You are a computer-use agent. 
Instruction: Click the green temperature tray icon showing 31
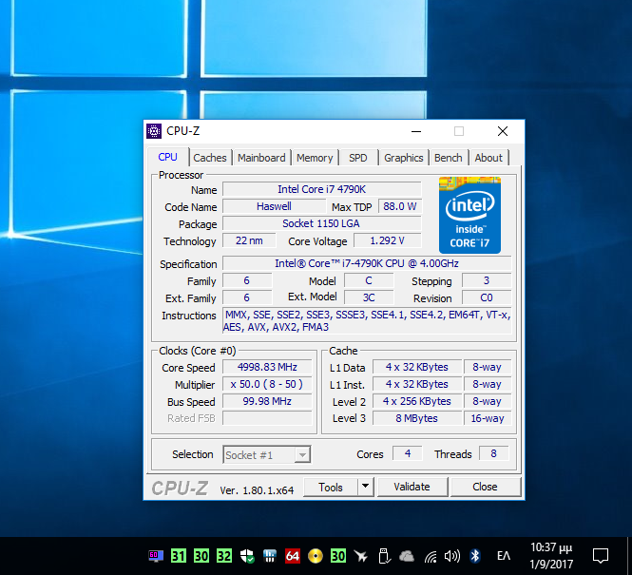178,556
